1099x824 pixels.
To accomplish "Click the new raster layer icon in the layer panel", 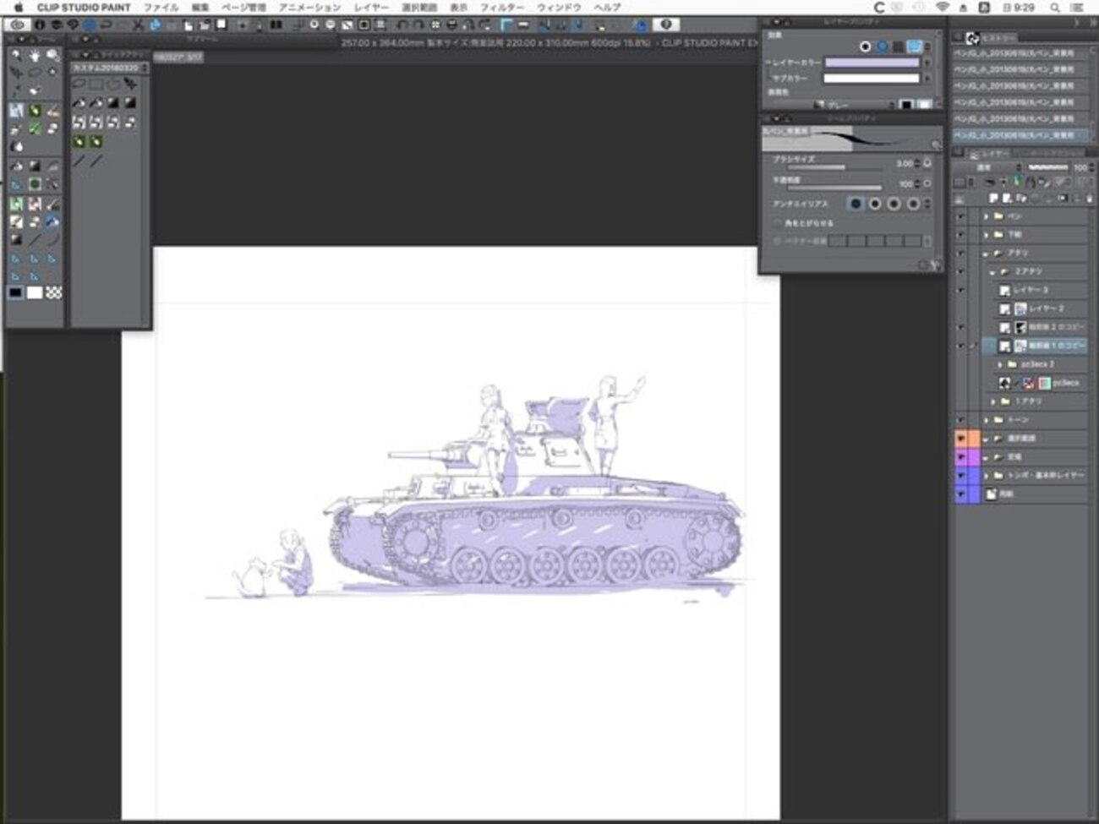I will (x=993, y=199).
